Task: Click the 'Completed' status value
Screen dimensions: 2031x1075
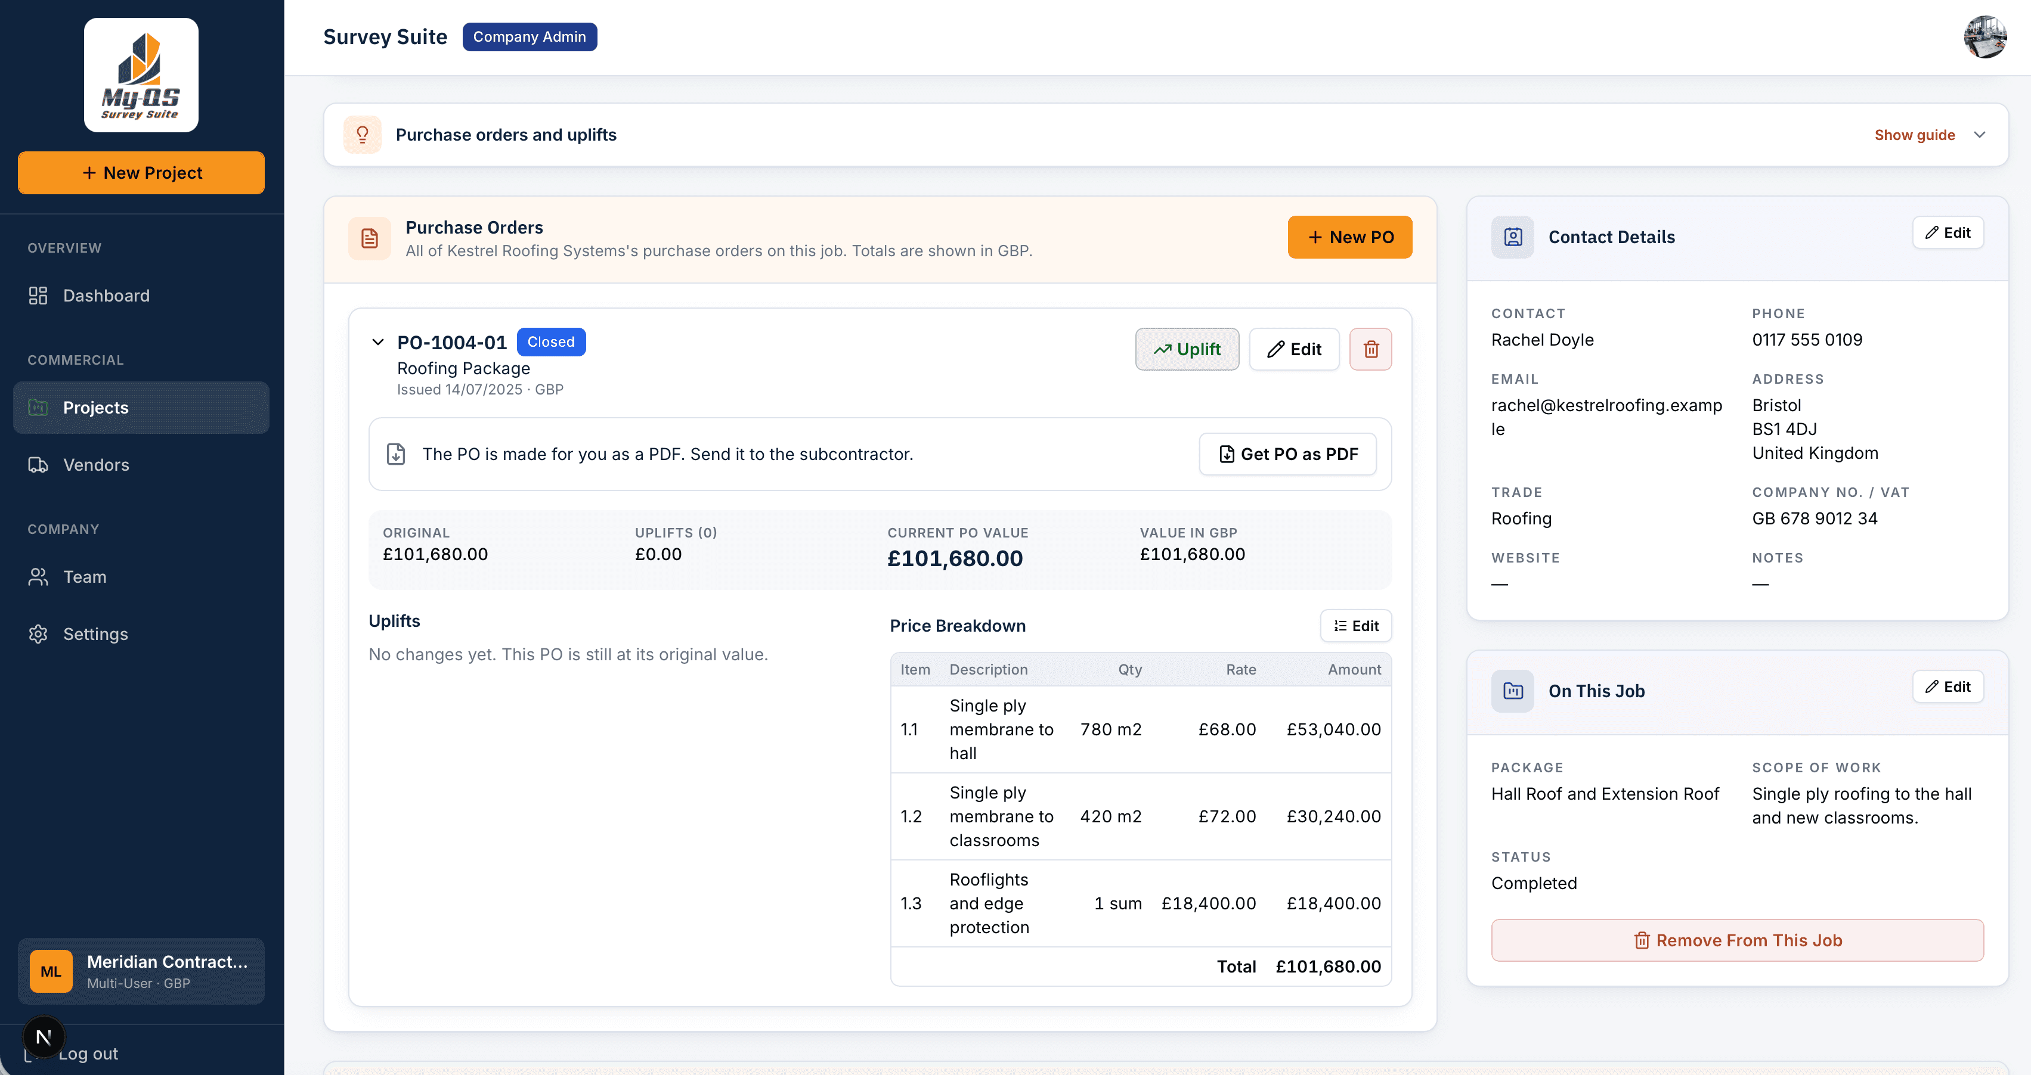Action: (x=1534, y=884)
